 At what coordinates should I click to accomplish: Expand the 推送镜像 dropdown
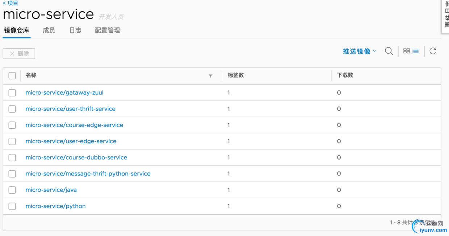click(x=359, y=51)
